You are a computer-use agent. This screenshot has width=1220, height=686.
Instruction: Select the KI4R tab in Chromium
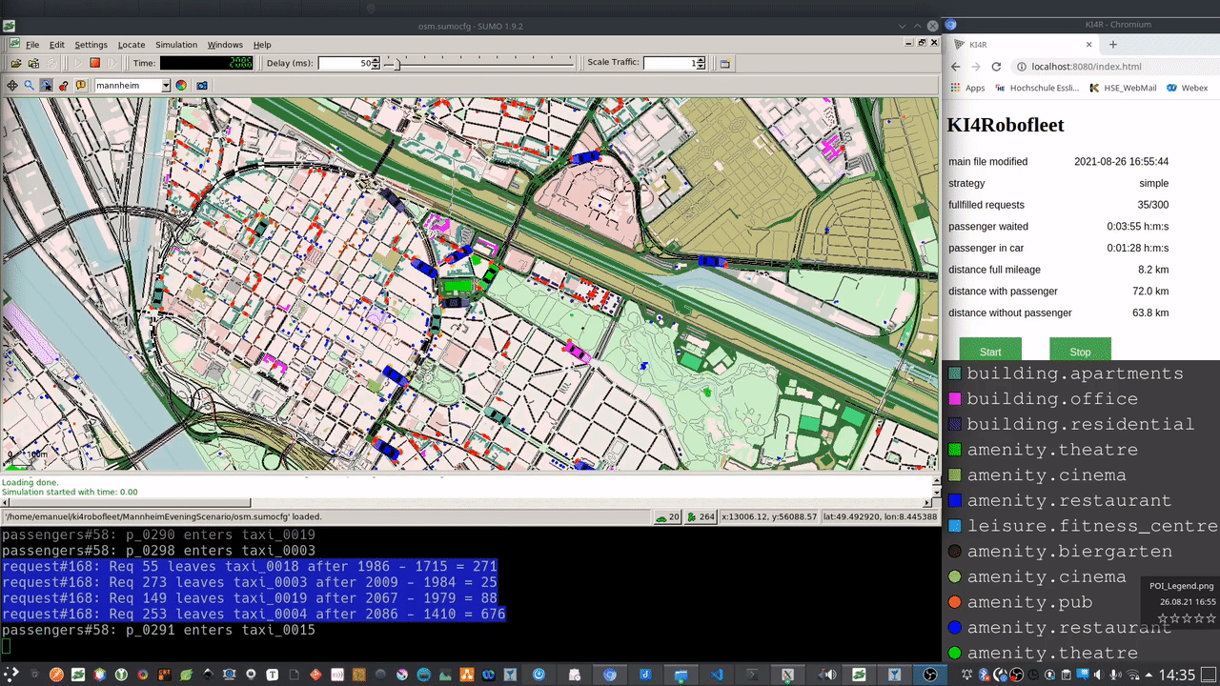point(1020,45)
